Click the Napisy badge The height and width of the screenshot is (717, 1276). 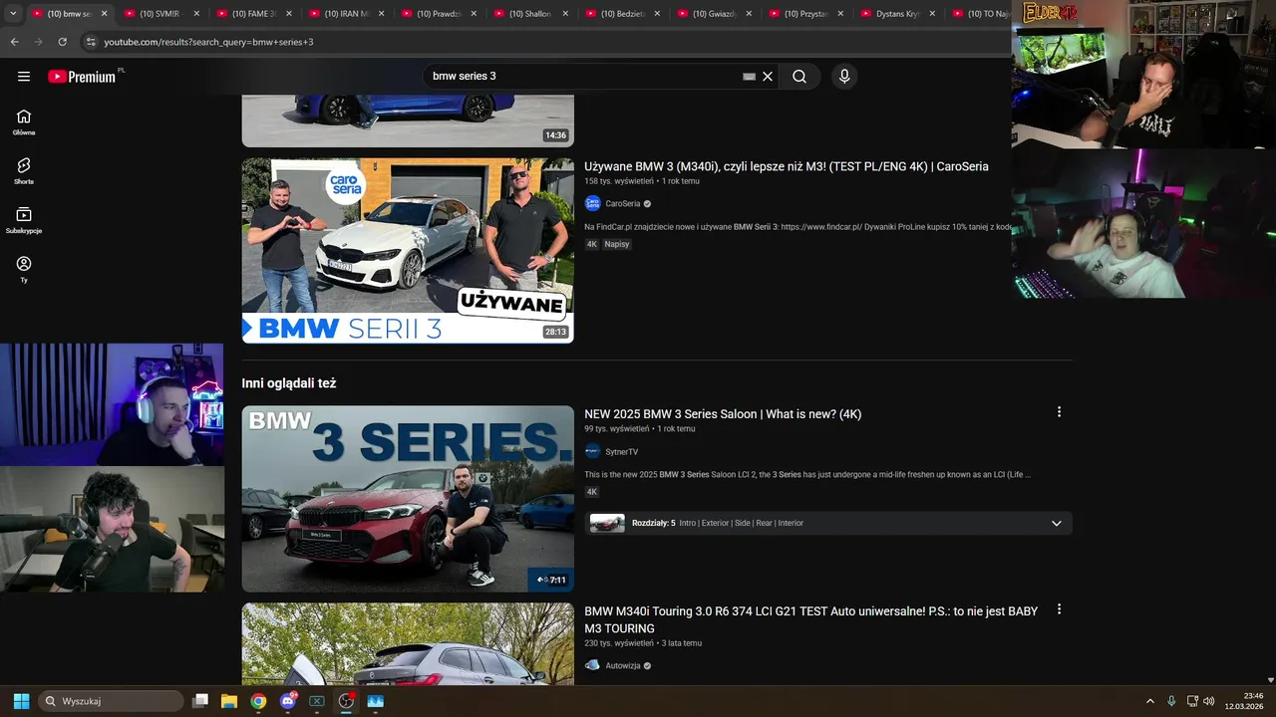[617, 244]
